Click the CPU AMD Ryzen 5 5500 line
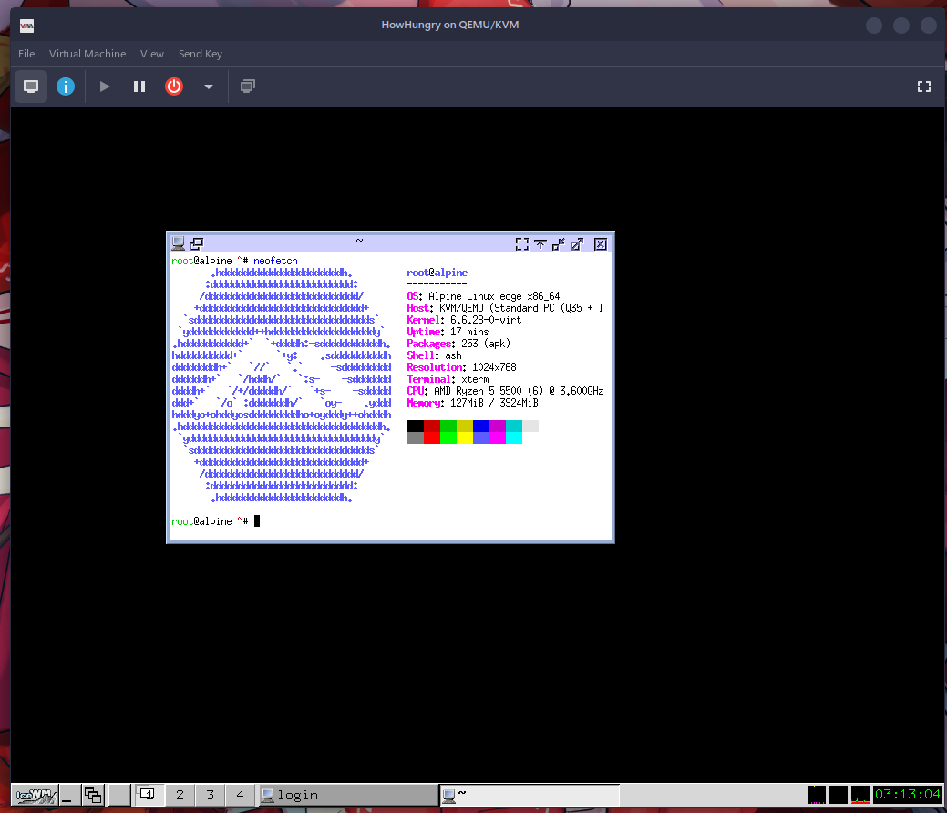Image resolution: width=947 pixels, height=813 pixels. coord(505,391)
